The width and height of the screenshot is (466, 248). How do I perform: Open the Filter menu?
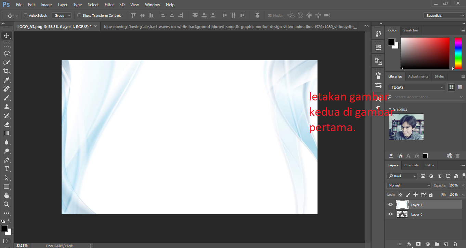(x=109, y=4)
